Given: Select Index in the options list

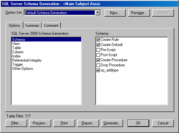Looking at the screenshot, I should pyautogui.click(x=46, y=56).
